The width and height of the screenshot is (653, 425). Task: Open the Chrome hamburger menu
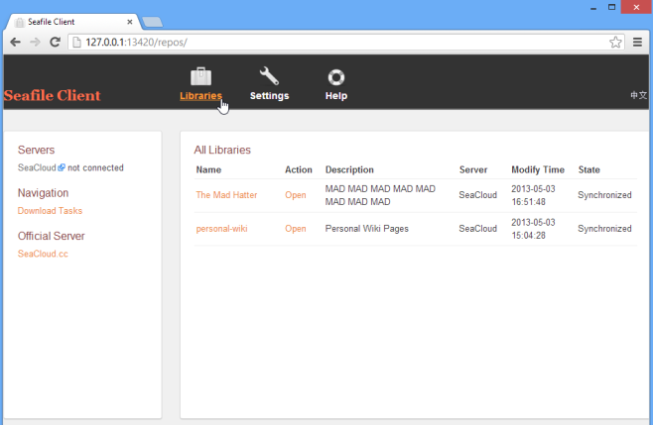tap(637, 42)
